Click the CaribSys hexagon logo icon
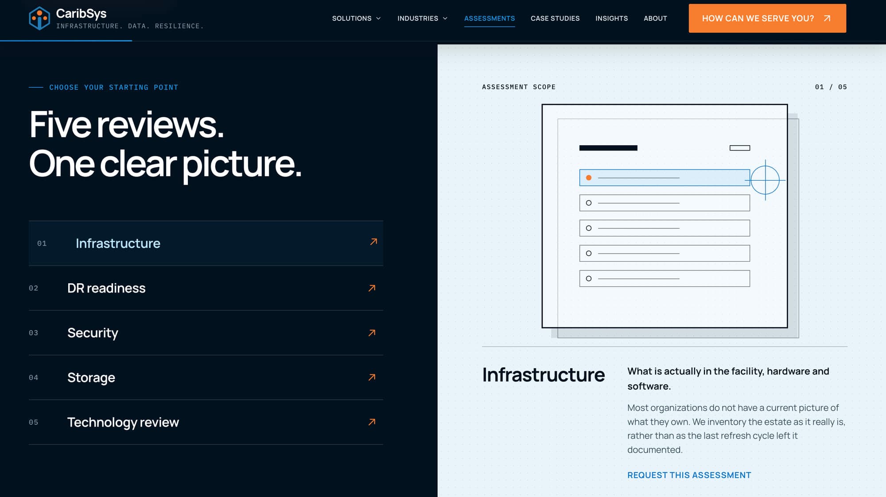 click(x=39, y=18)
